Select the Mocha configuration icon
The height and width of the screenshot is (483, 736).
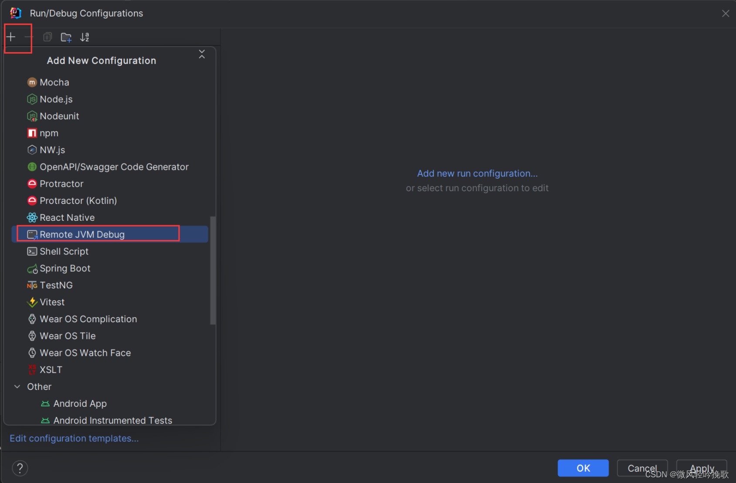(x=32, y=82)
